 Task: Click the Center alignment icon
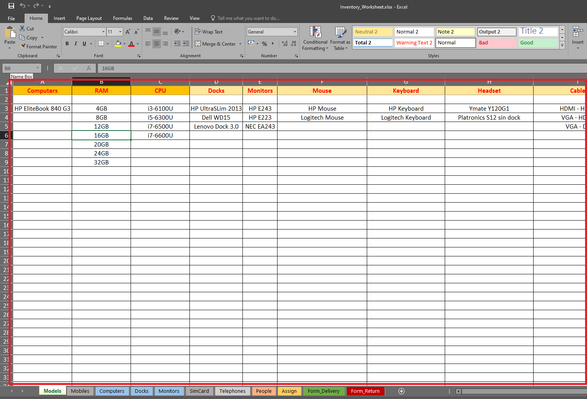point(157,44)
